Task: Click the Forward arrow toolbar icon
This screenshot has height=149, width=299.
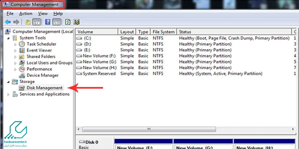Action: click(x=16, y=22)
